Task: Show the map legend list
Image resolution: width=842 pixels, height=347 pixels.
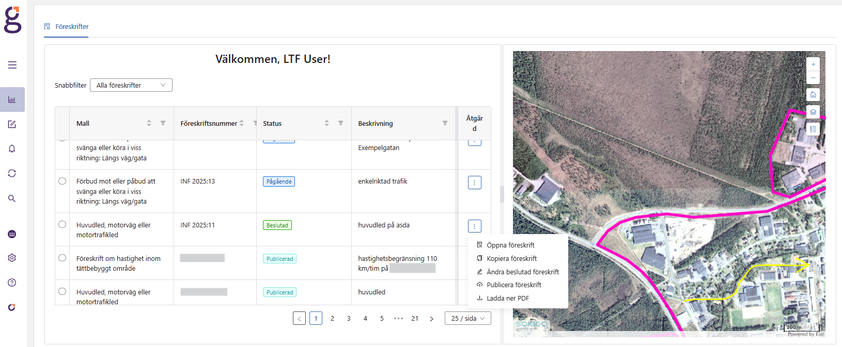Action: [x=813, y=129]
